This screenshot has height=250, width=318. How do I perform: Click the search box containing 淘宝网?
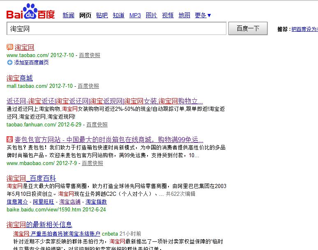click(117, 29)
